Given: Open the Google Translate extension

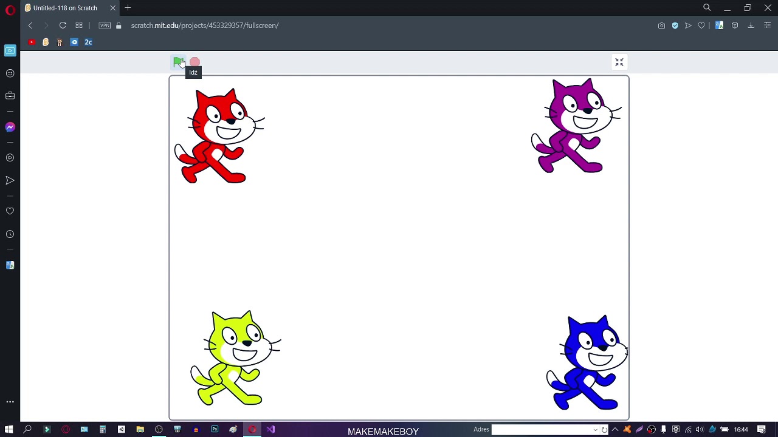Looking at the screenshot, I should tap(719, 25).
